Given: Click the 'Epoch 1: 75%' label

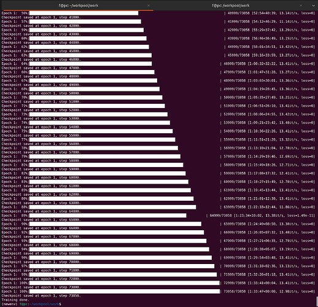Looking at the screenshot, I should click(x=15, y=131).
